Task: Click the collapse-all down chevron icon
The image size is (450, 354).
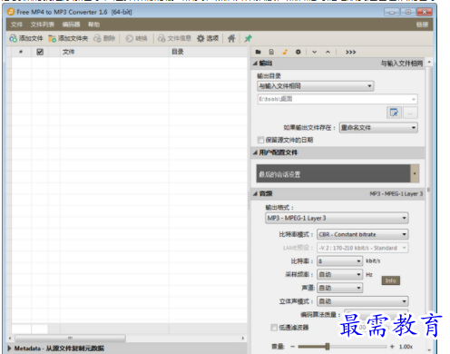Action: pyautogui.click(x=315, y=52)
